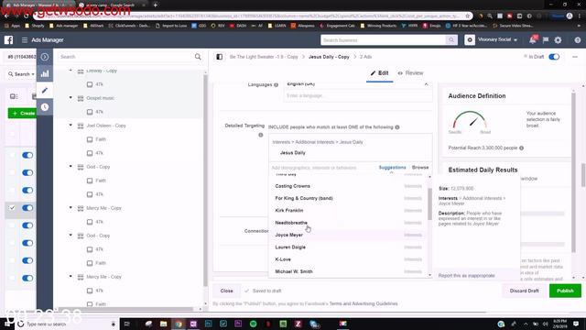
Task: Select K-Love from suggestions
Action: point(348,259)
